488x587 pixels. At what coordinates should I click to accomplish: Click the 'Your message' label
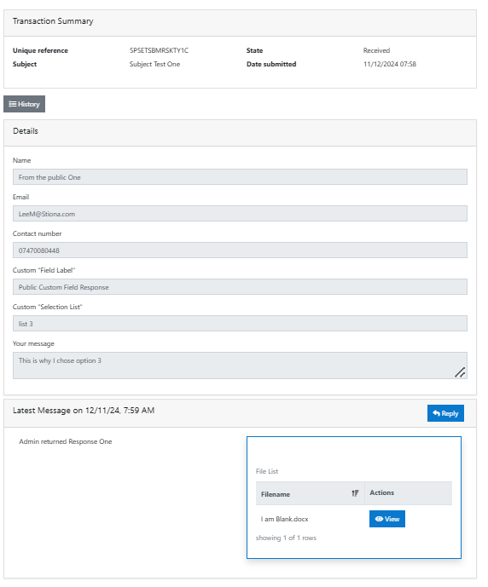33,343
